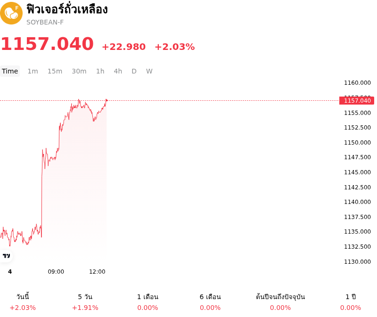The image size is (377, 317).
Task: Switch to the 1m interval
Action: point(33,71)
